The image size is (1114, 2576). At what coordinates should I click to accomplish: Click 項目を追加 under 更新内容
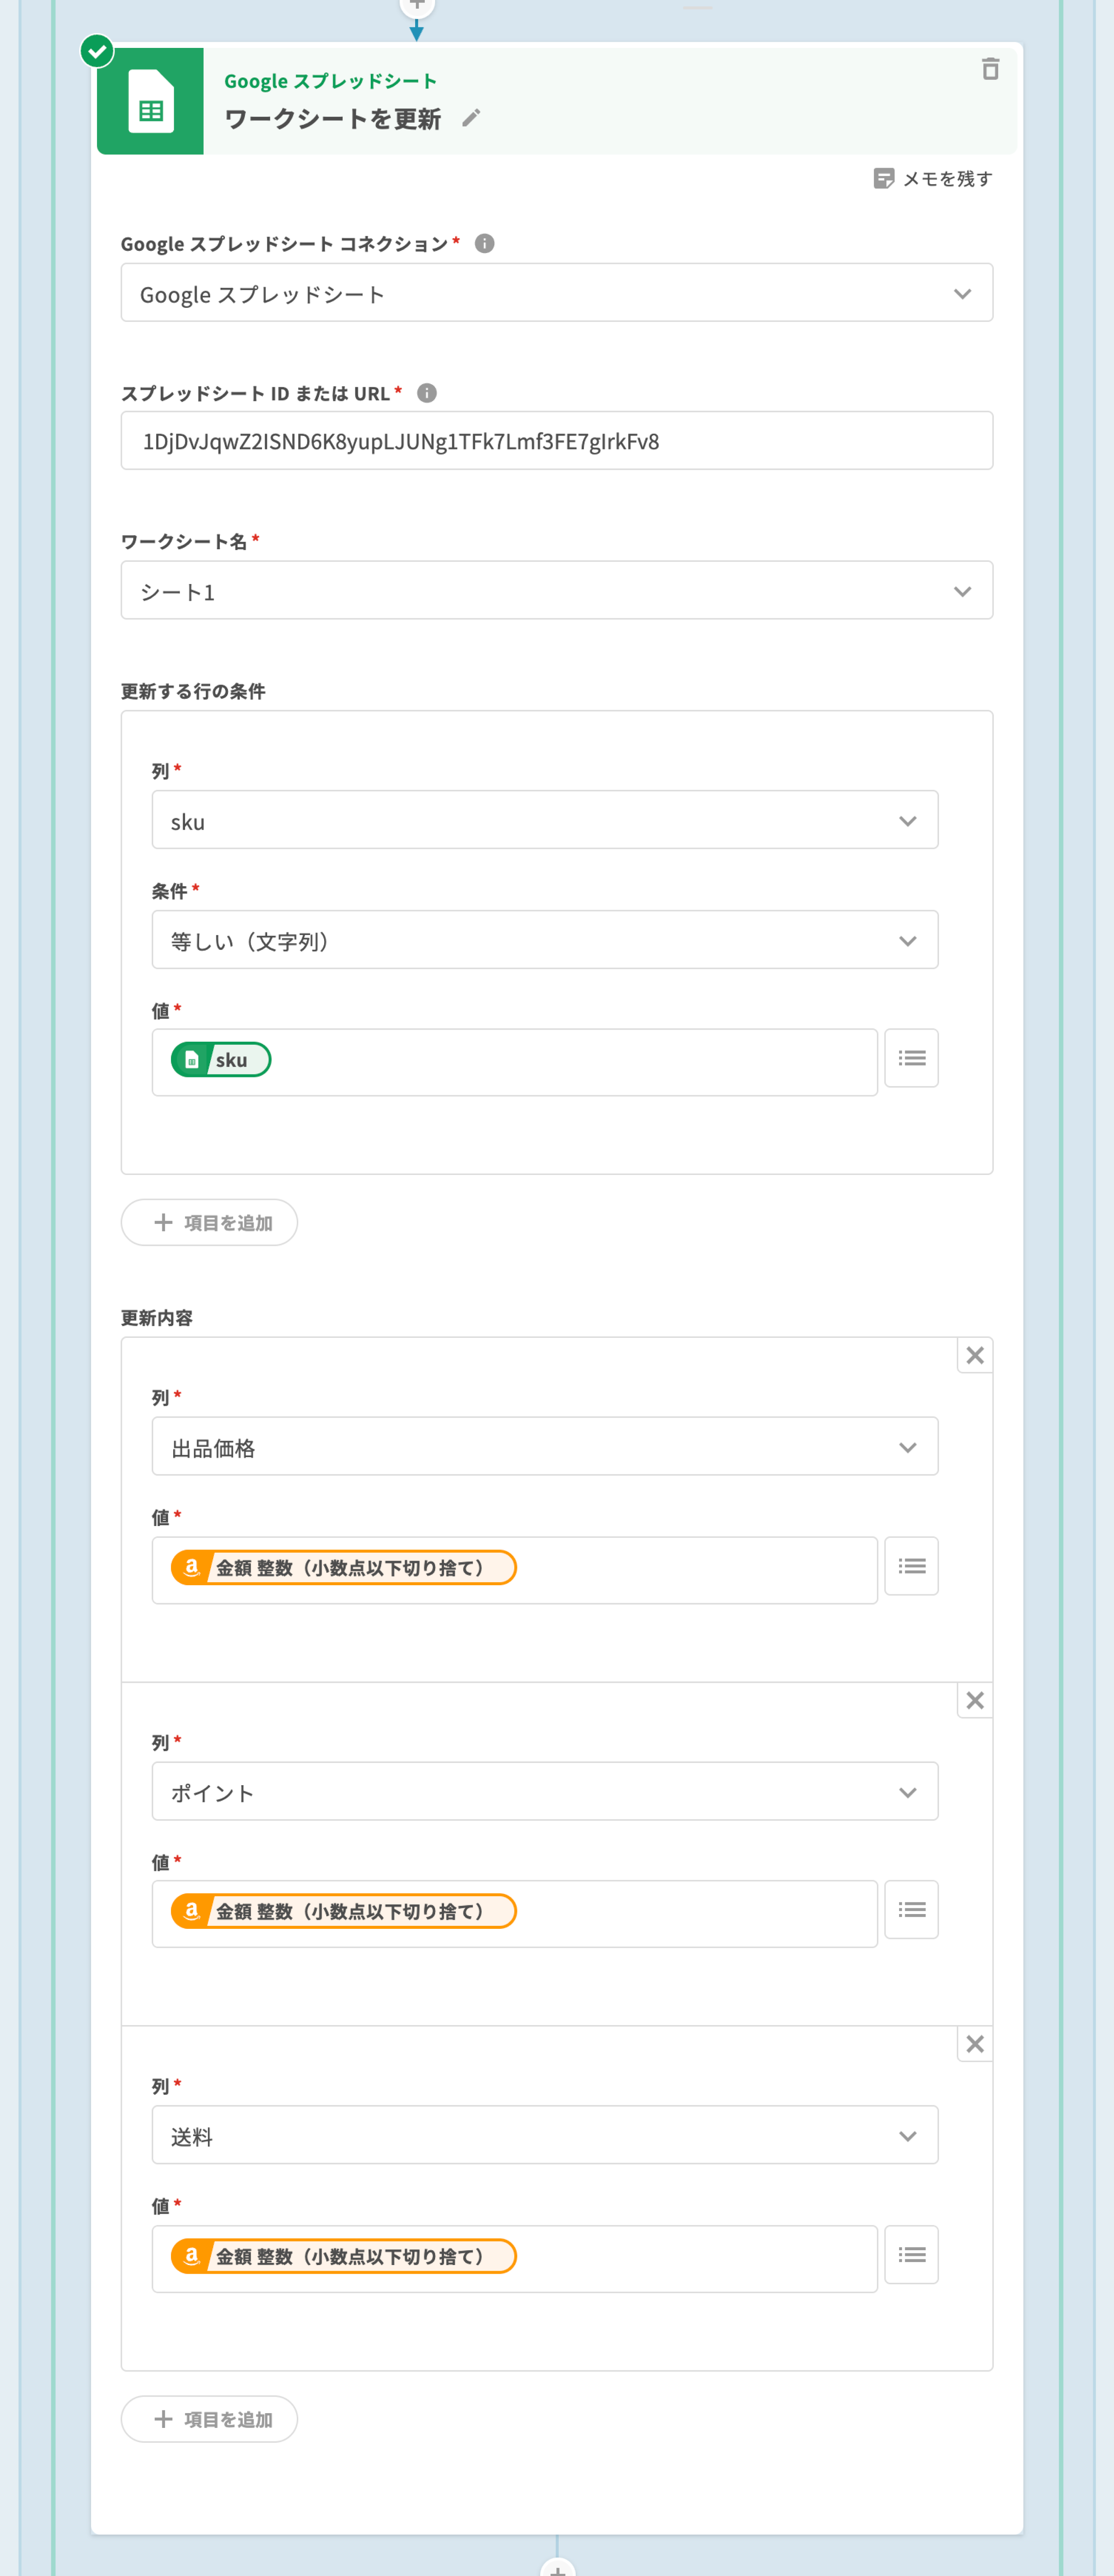click(x=210, y=2418)
